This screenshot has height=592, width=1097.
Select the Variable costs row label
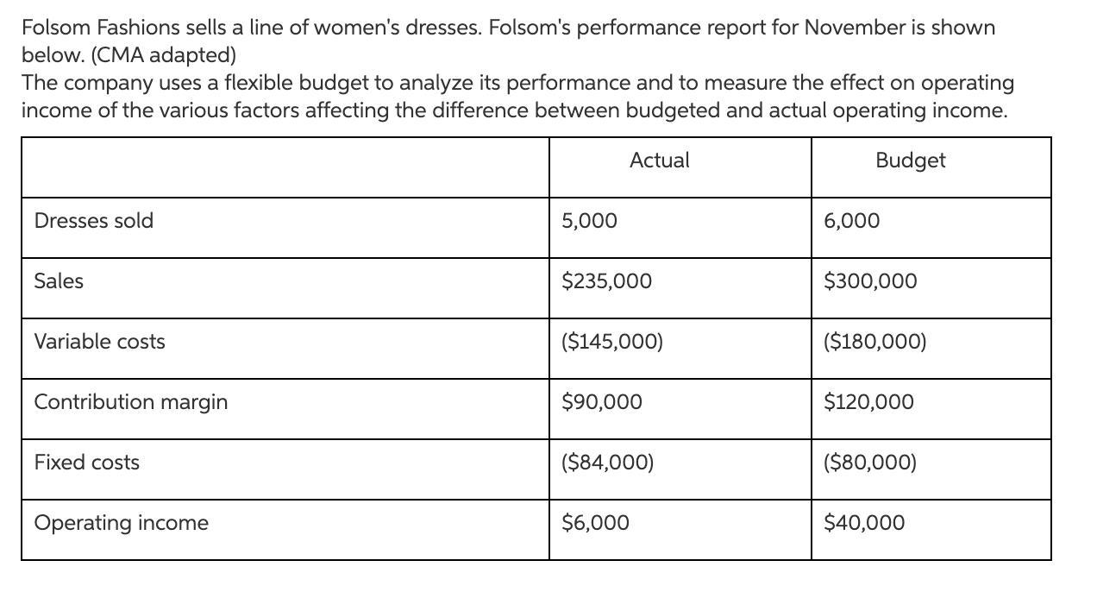tap(99, 342)
